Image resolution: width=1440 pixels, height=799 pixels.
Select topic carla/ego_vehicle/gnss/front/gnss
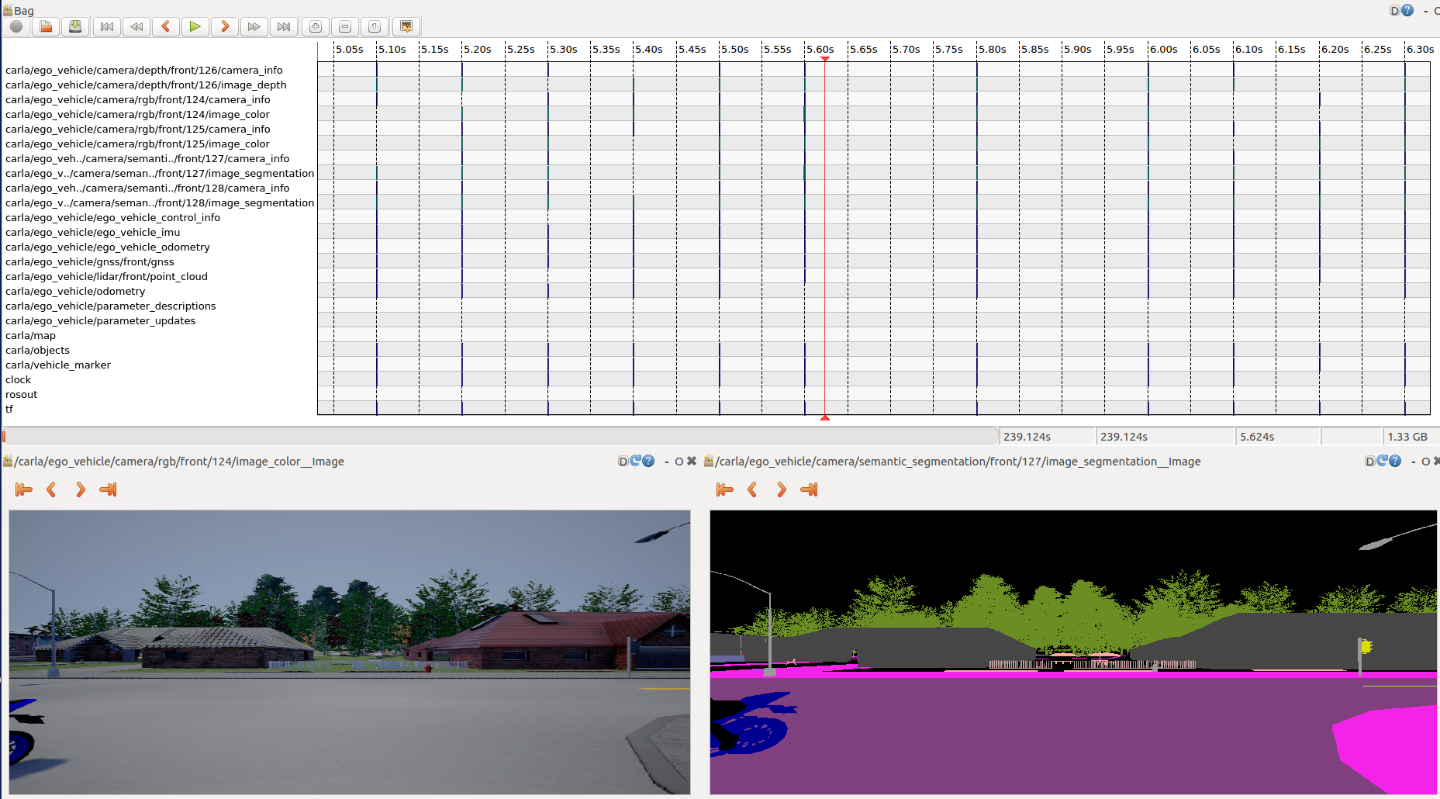point(90,261)
